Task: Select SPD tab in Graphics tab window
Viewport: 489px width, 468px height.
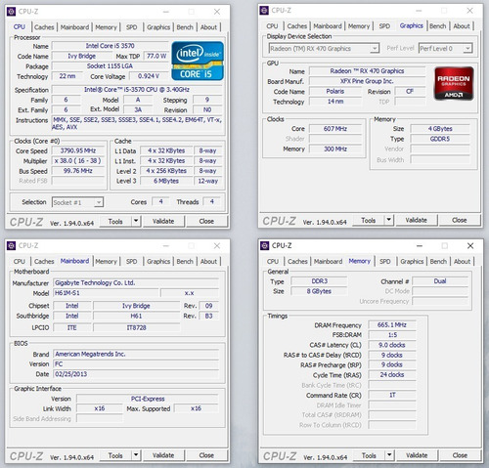Action: click(384, 26)
